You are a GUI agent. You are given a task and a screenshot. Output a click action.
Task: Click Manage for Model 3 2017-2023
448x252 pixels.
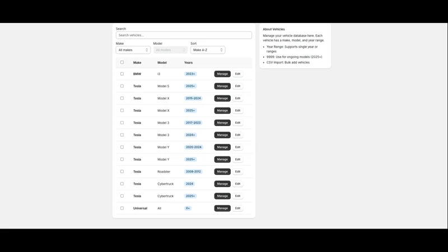coord(222,123)
